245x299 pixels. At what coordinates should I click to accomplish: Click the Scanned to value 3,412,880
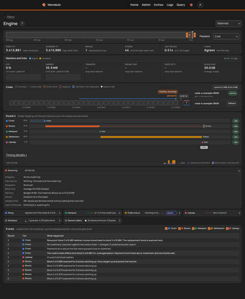[53, 51]
